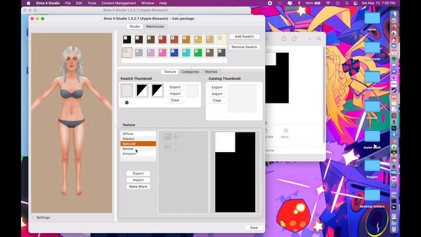Screen dimensions: 421x237
Task: Select Diffuse in the texture list
Action: tap(138, 134)
